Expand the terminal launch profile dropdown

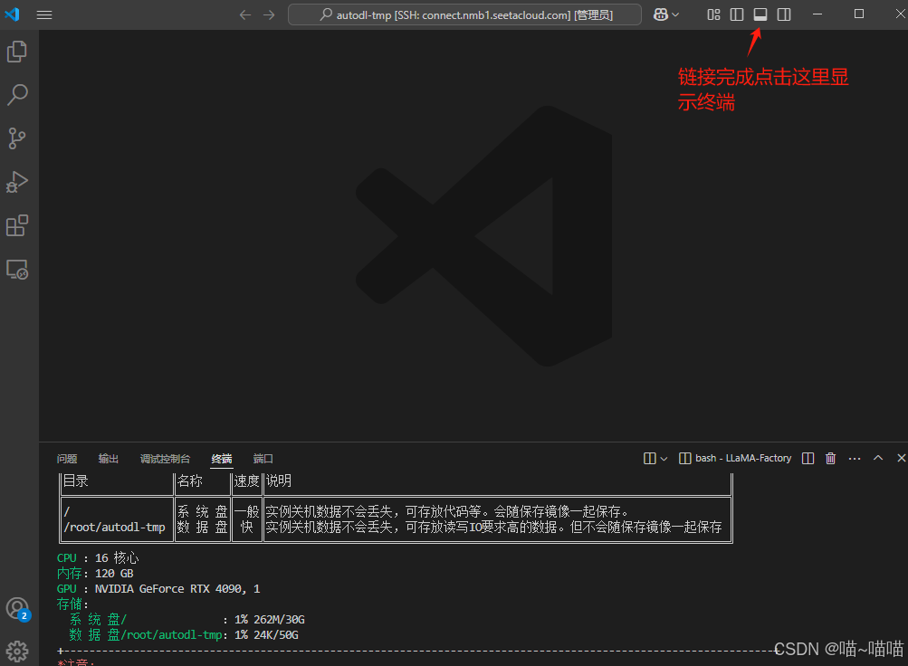click(664, 459)
